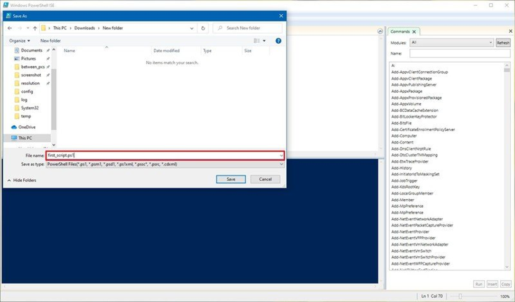Image resolution: width=515 pixels, height=302 pixels.
Task: Open more view options arrow
Action: (x=264, y=41)
